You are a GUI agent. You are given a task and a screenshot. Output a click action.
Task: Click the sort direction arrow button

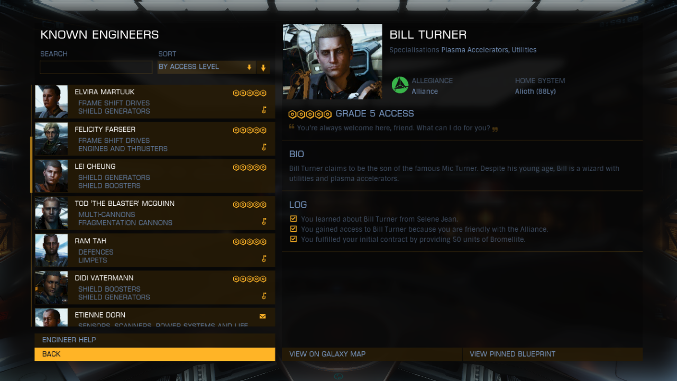point(263,68)
